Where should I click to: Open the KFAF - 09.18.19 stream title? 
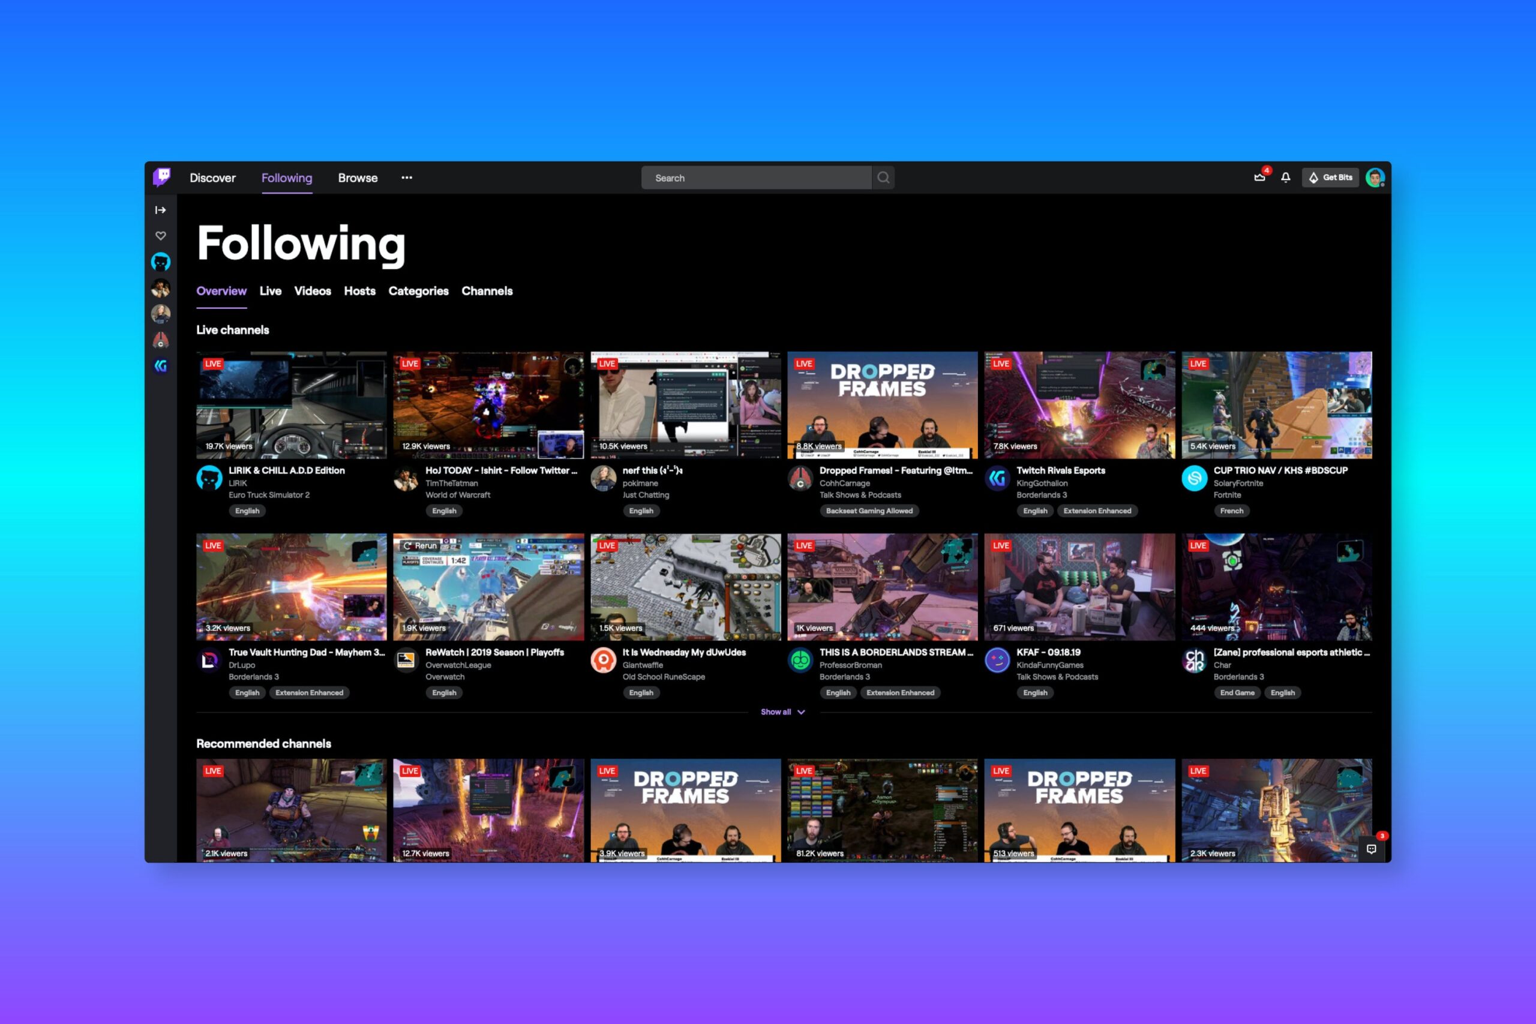point(1048,653)
